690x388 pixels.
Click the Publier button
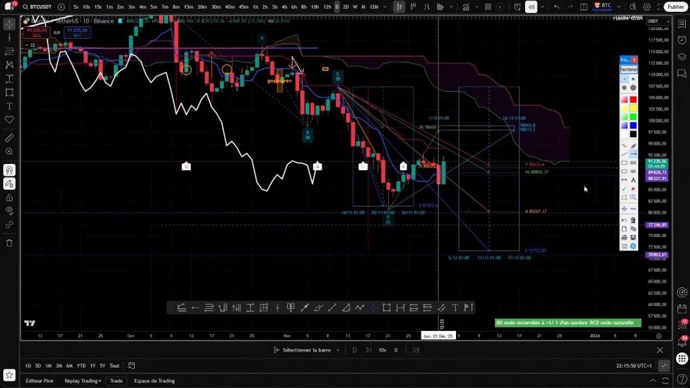click(675, 7)
